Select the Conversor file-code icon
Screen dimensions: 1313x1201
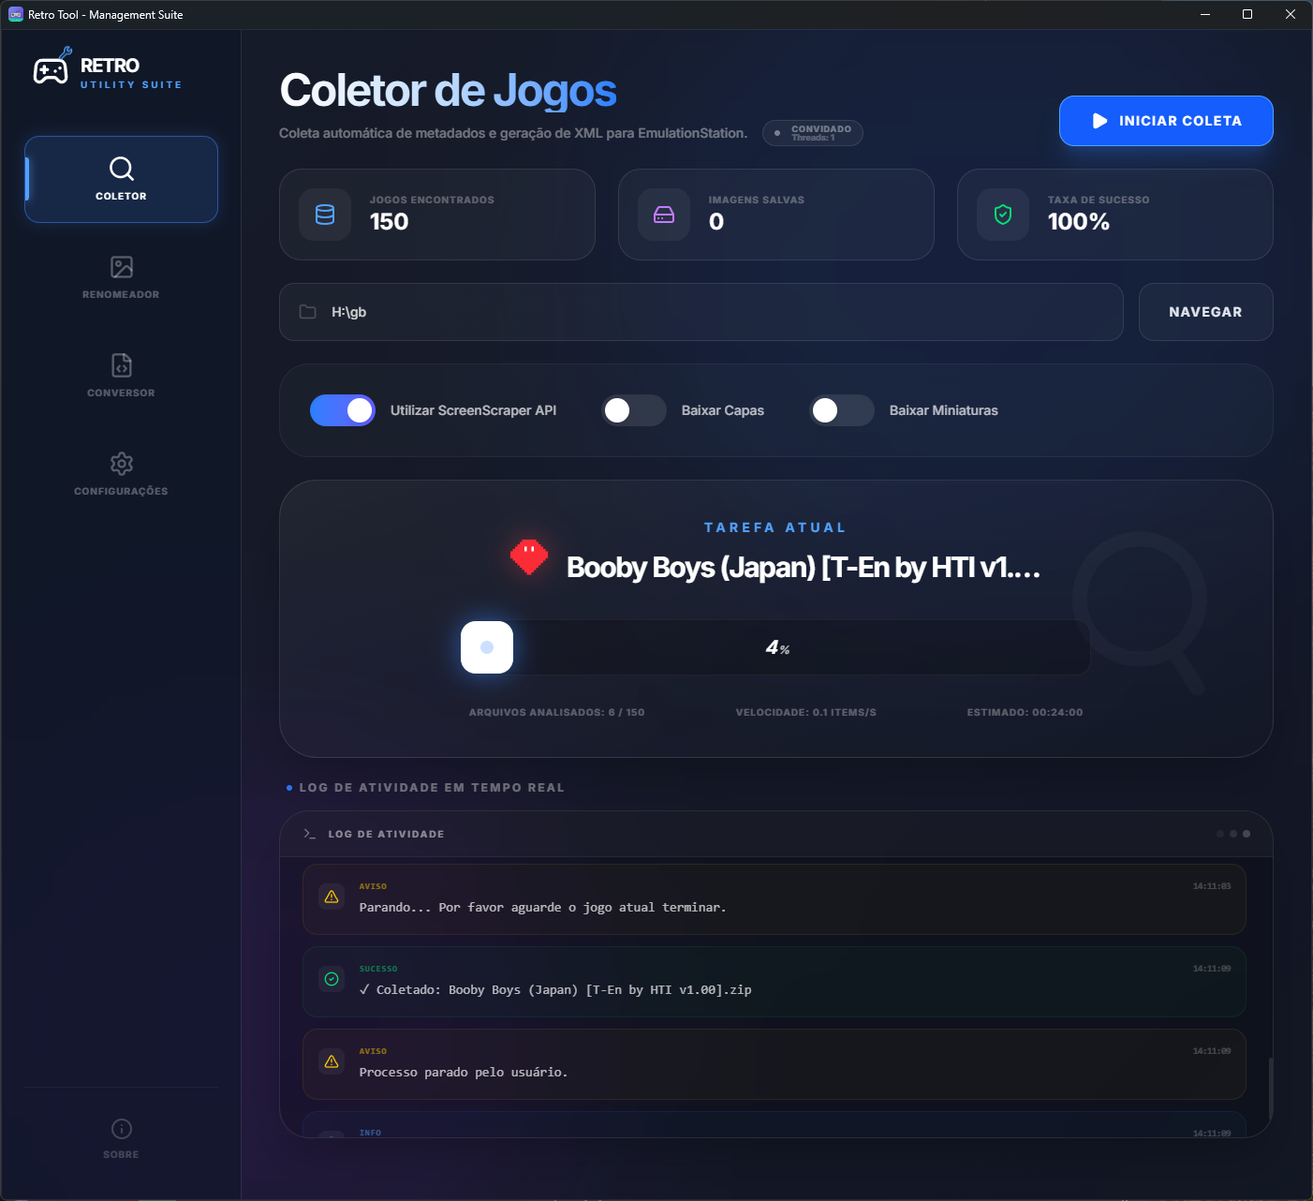[x=122, y=365]
